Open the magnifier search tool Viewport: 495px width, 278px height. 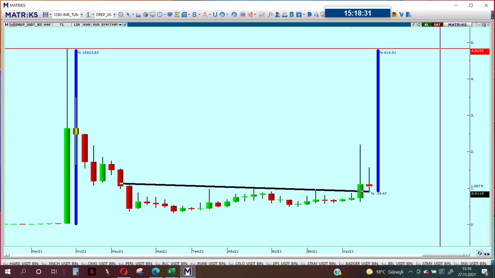click(x=121, y=14)
